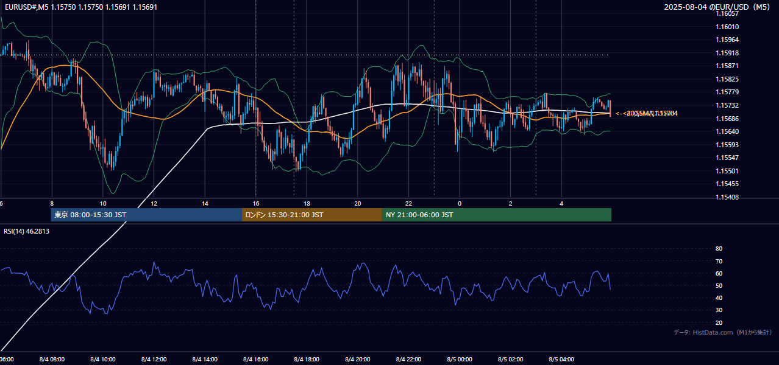Screen dimensions: 779x365
Task: Click price axis label 1.16010
Action: click(727, 27)
